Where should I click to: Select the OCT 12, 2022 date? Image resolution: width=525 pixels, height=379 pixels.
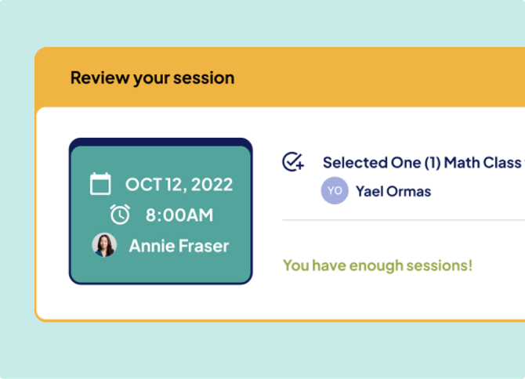[179, 185]
